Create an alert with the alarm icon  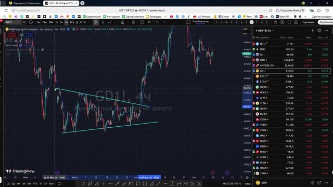coord(142,22)
